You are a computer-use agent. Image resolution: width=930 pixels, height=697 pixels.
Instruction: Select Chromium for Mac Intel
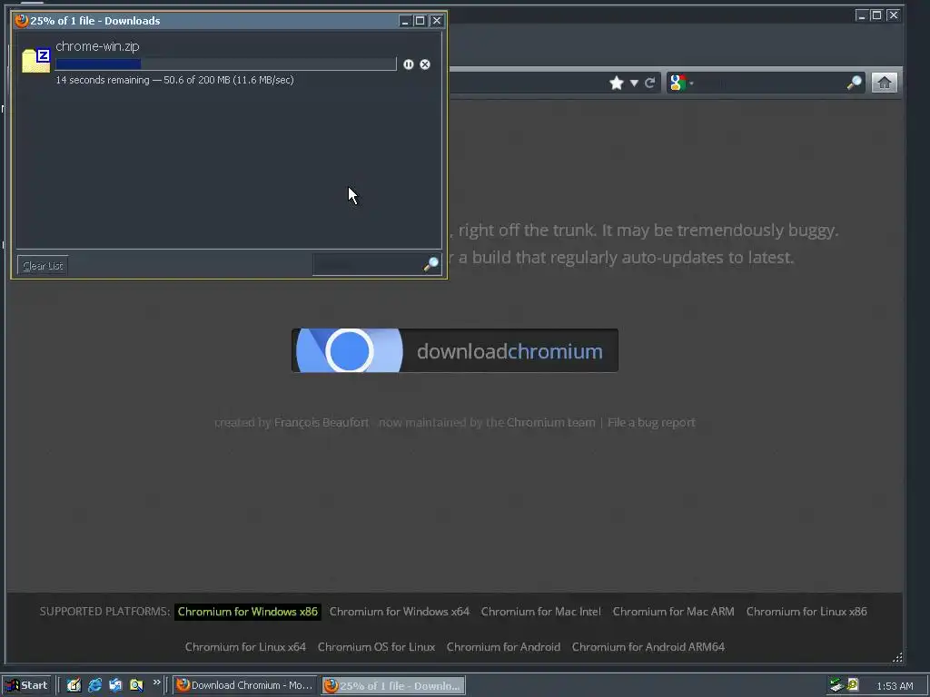click(x=541, y=612)
